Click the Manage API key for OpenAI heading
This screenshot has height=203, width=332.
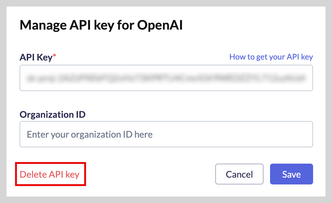pos(101,25)
